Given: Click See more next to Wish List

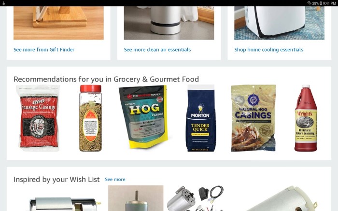Looking at the screenshot, I should (x=115, y=179).
